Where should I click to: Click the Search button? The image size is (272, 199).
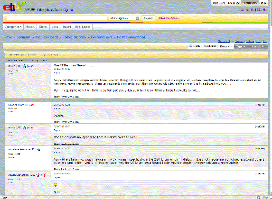coord(148,18)
